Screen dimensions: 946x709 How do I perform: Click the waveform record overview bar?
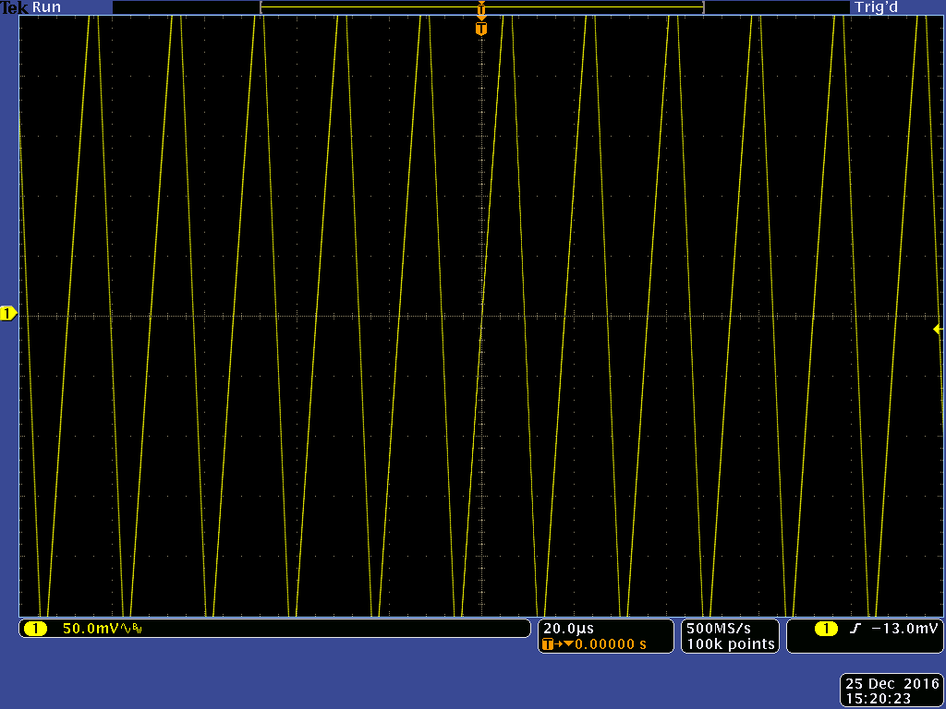[482, 7]
